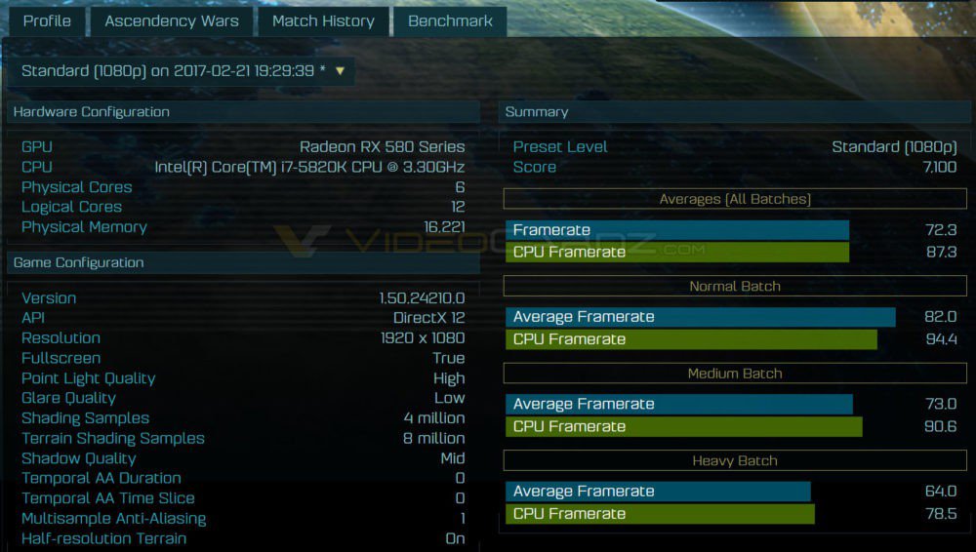Click the Heavy Batch heading

(x=735, y=460)
